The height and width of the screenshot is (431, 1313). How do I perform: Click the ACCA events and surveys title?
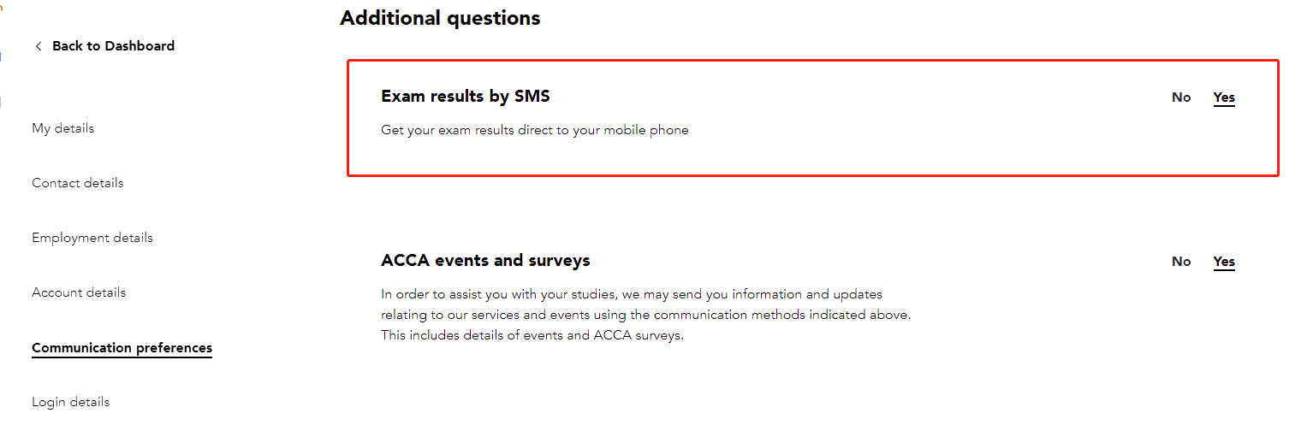pyautogui.click(x=485, y=260)
